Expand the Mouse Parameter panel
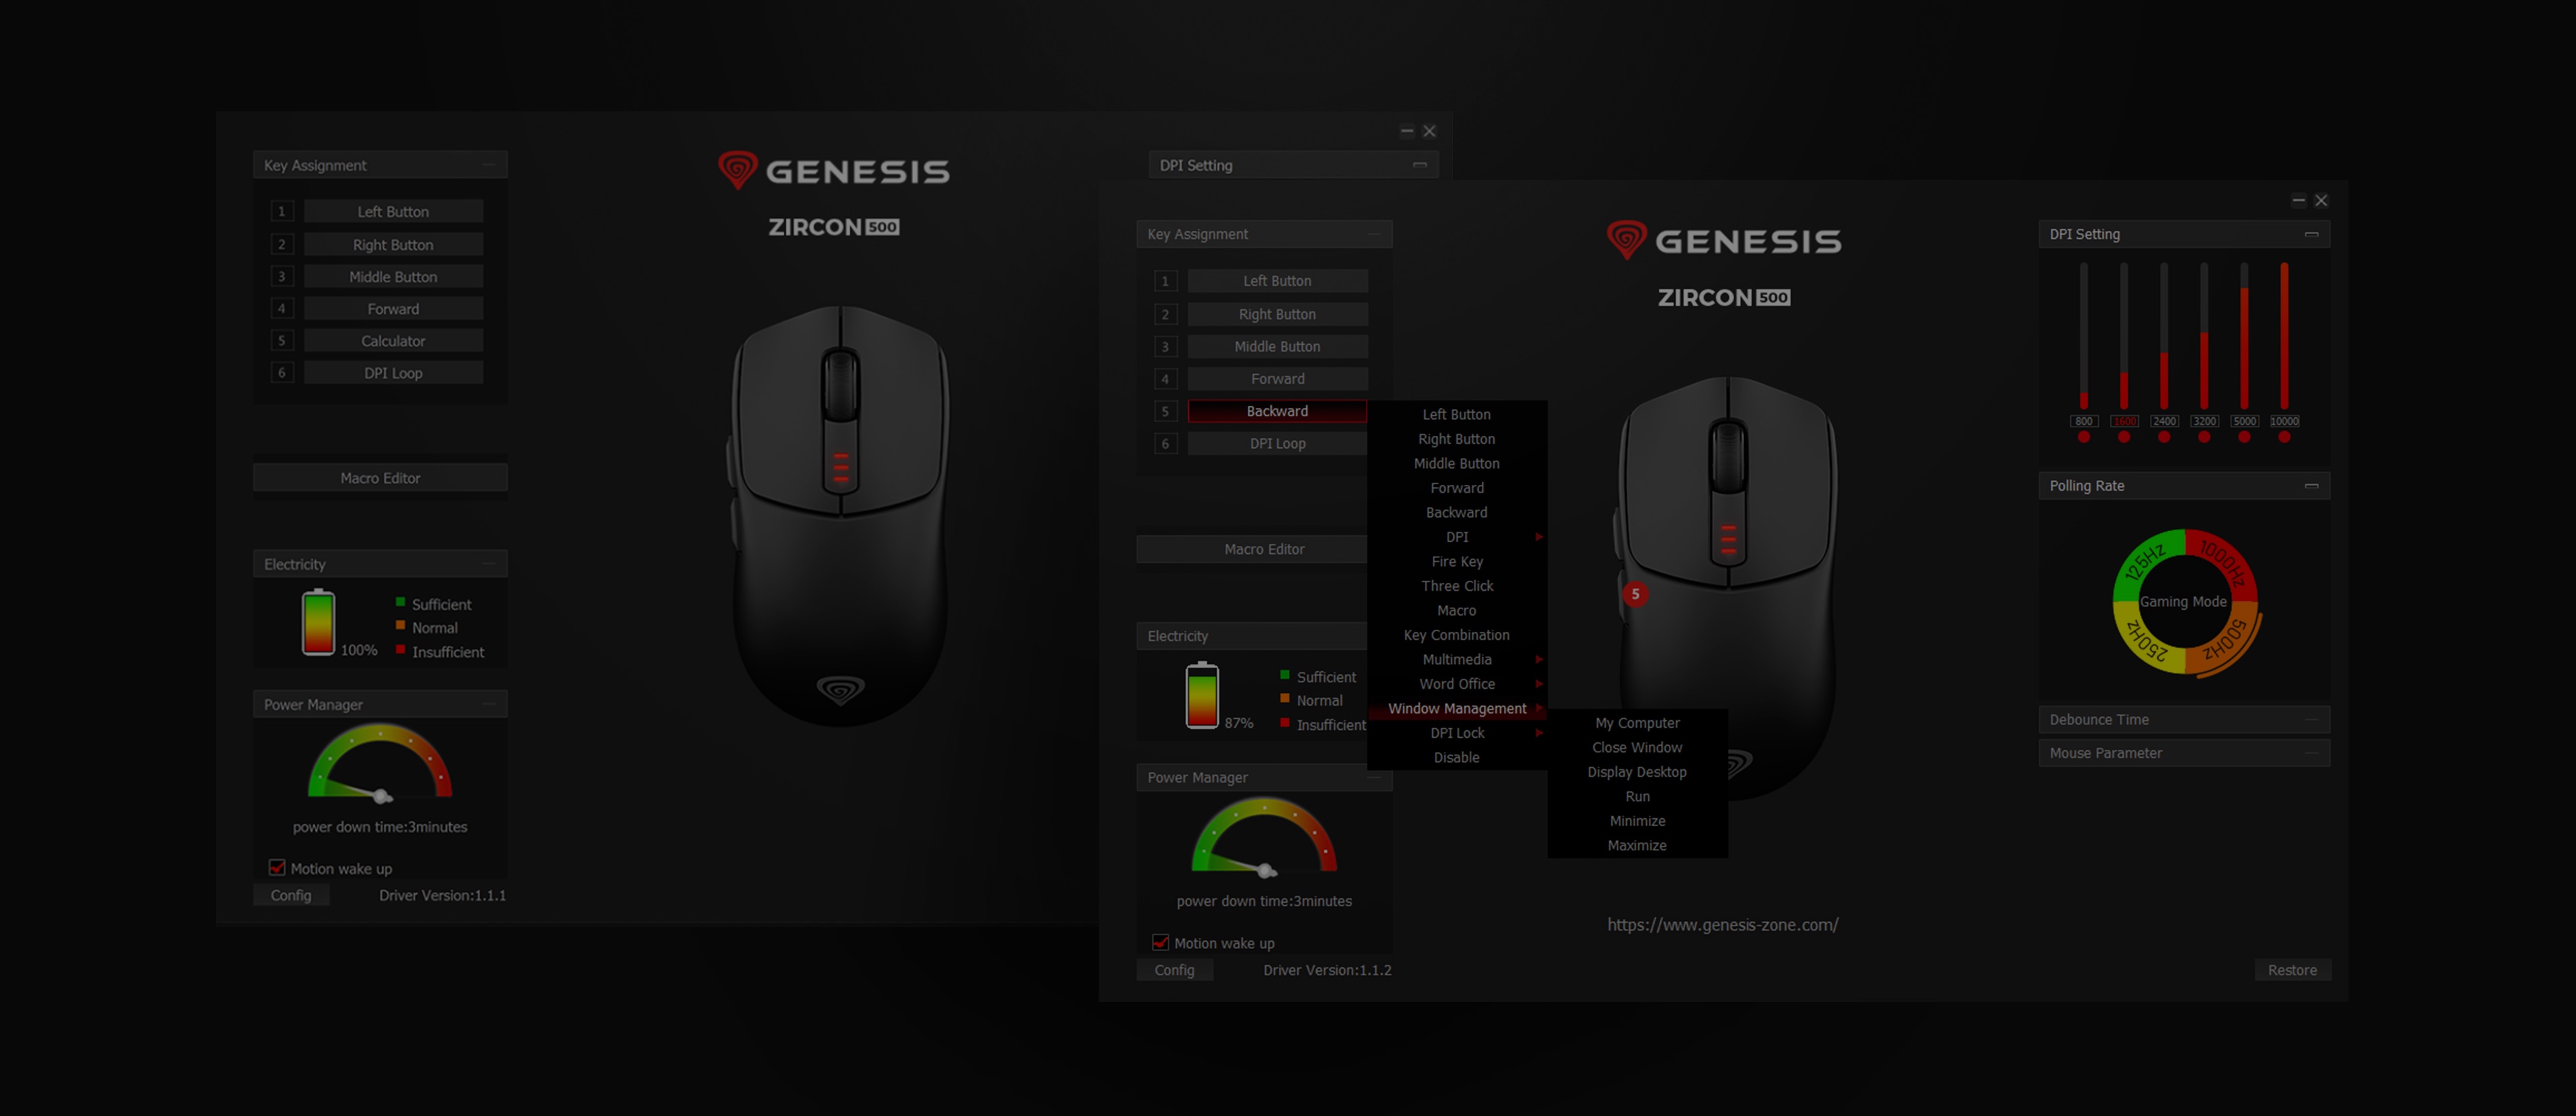2576x1116 pixels. (x=2312, y=753)
